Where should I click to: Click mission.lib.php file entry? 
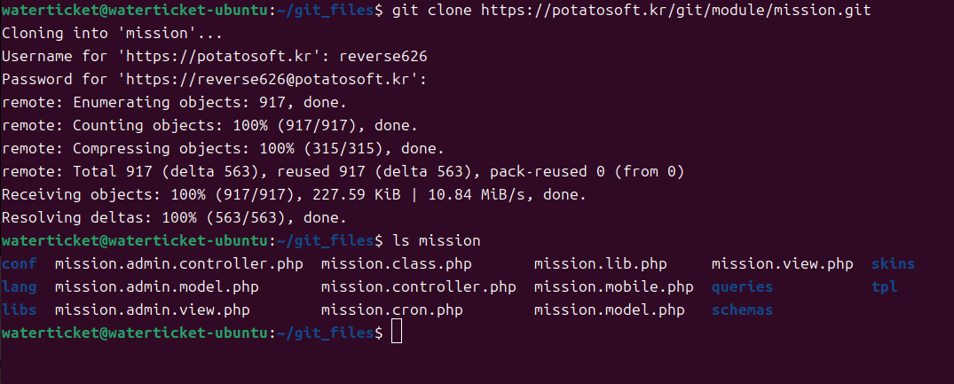point(601,264)
